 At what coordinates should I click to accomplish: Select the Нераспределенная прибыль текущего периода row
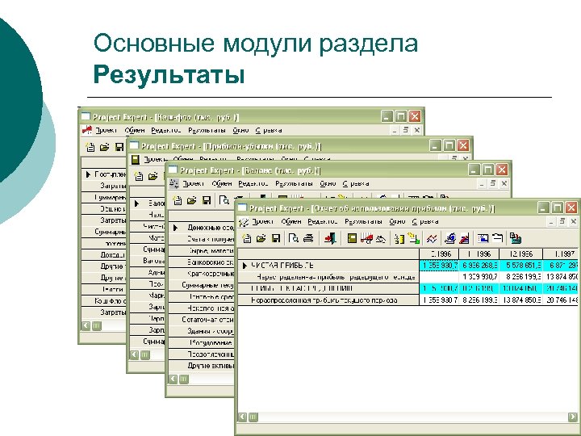tap(328, 300)
